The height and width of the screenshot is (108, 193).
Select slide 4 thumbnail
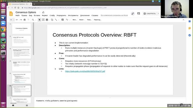tap(21, 66)
